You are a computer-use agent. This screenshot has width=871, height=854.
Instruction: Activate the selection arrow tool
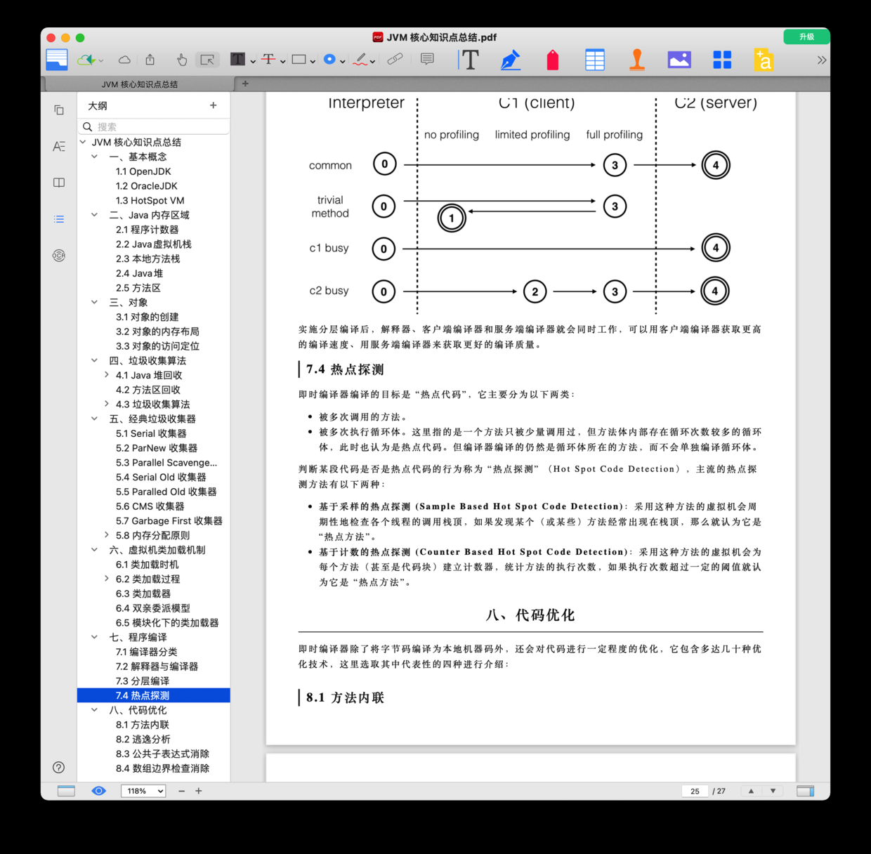tap(207, 60)
